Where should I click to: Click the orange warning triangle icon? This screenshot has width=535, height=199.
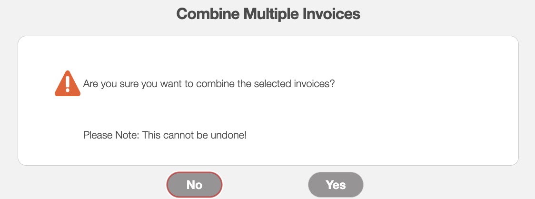(x=68, y=84)
